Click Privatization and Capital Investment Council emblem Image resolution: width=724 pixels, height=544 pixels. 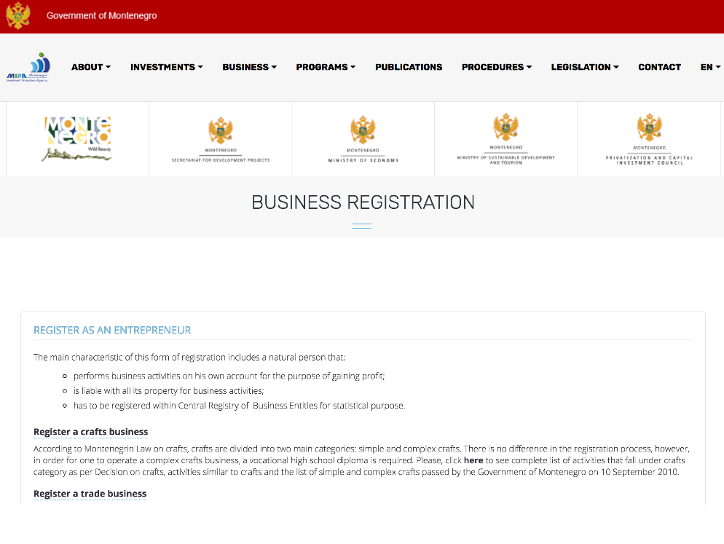point(648,138)
